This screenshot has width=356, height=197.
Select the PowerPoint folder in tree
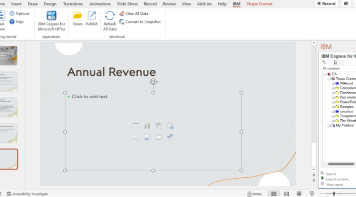point(348,102)
